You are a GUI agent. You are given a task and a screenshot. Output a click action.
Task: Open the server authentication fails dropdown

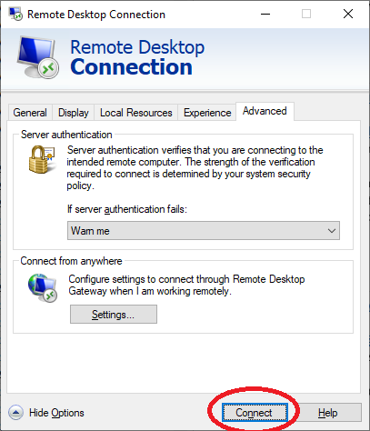click(x=204, y=231)
